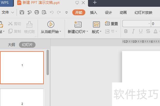
Task: Click the font color A icon
Action: coord(156,31)
